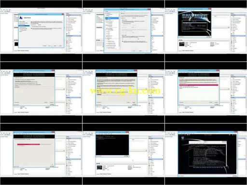Open the frame showing the Assign Memory wizard
This screenshot has width=247, height=185.
[x=41, y=30]
